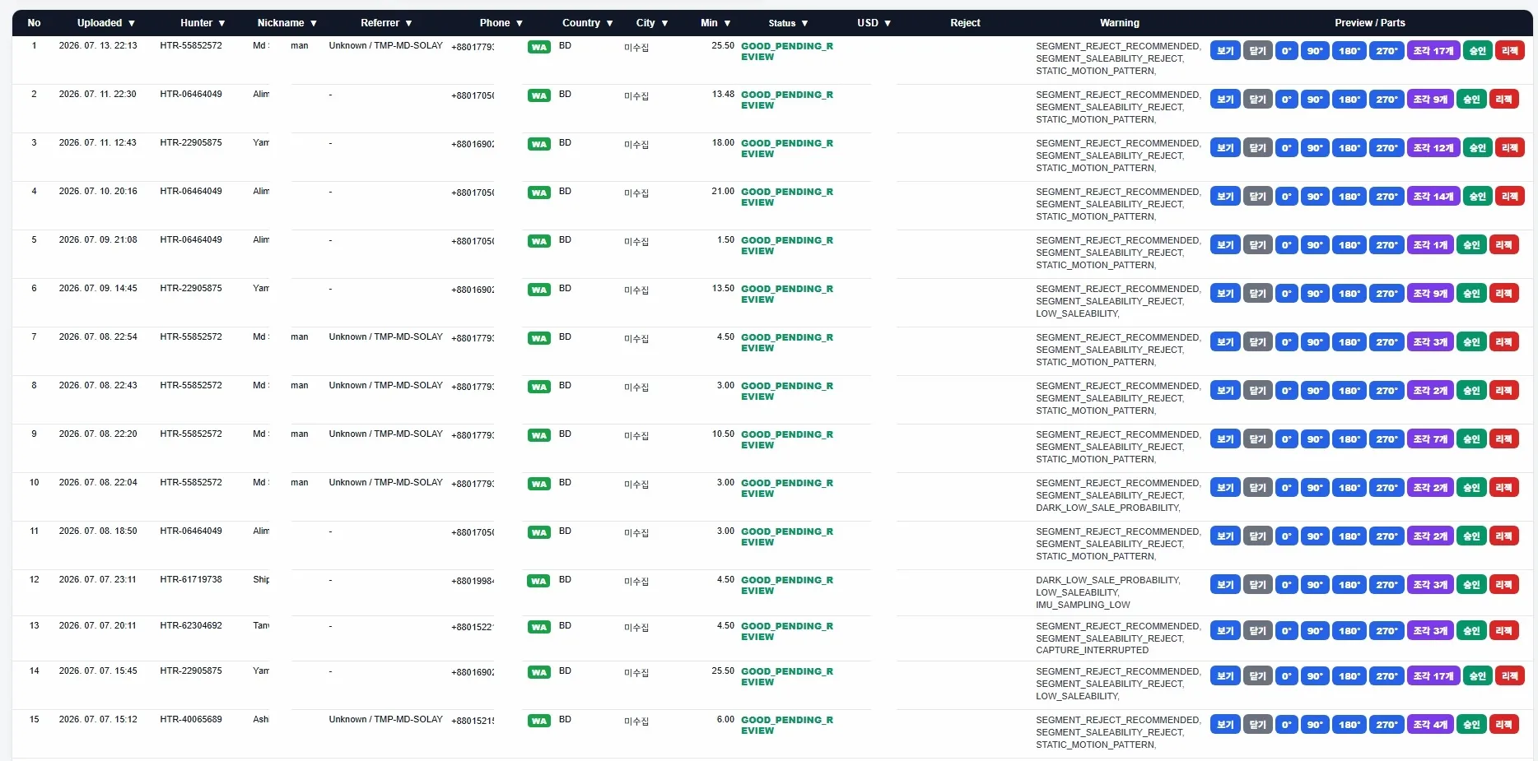This screenshot has height=761, width=1538.
Task: Reject (리젝) the upload in row 10
Action: (x=1503, y=488)
